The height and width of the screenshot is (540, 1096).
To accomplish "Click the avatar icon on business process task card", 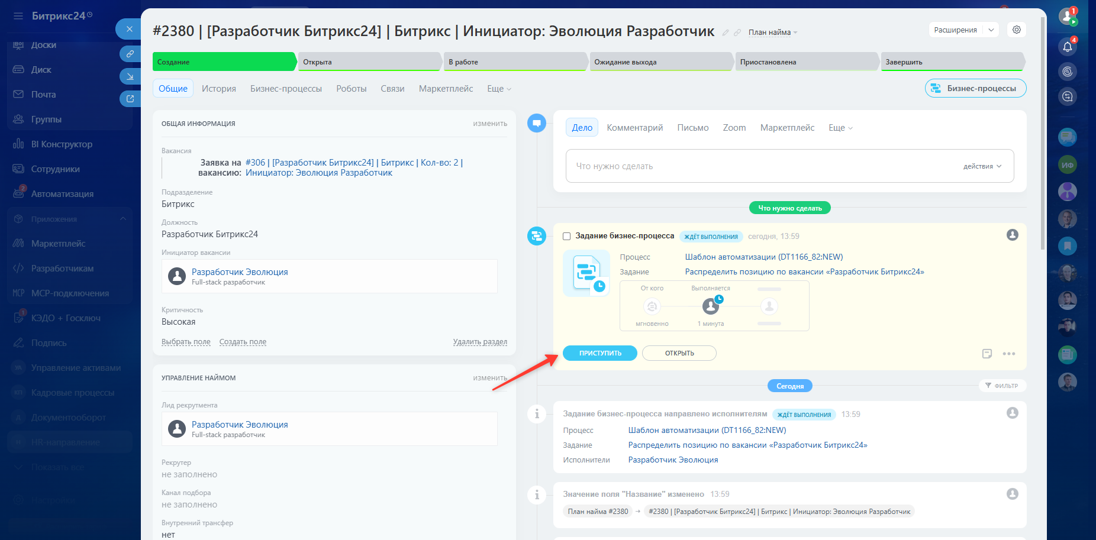I will click(x=1013, y=235).
